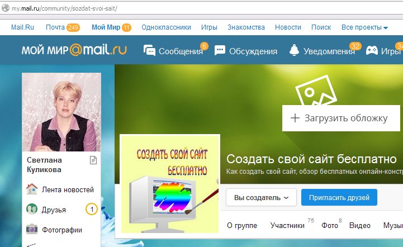Viewport: 403px width, 247px height.
Task: Open the Сообщения speech bubbles icon
Action: pyautogui.click(x=149, y=50)
